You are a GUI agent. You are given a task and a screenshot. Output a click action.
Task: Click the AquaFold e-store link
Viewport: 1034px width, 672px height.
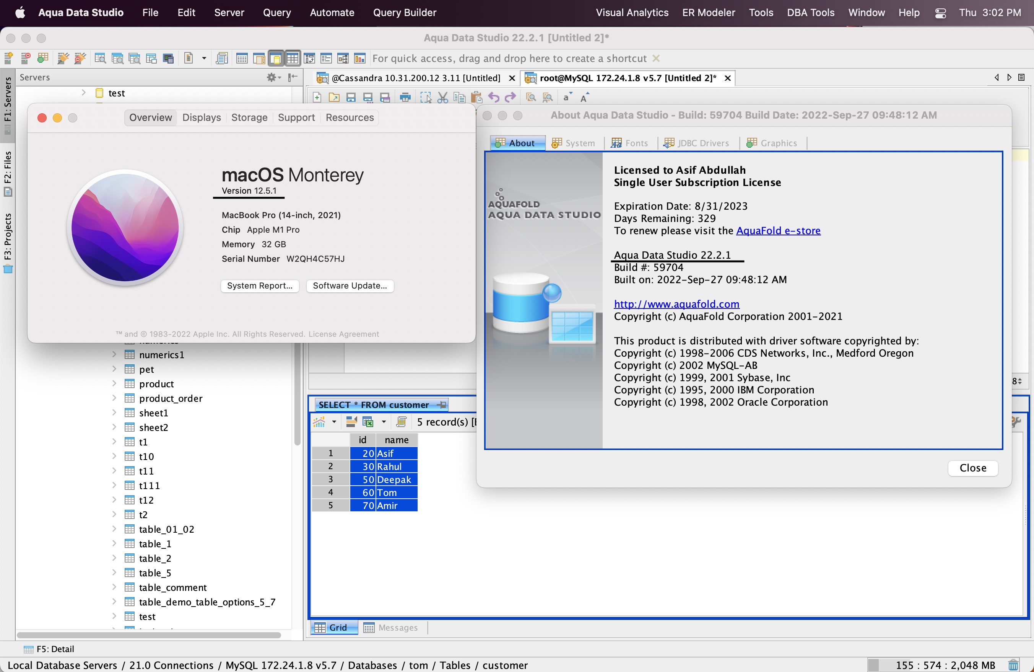click(778, 230)
